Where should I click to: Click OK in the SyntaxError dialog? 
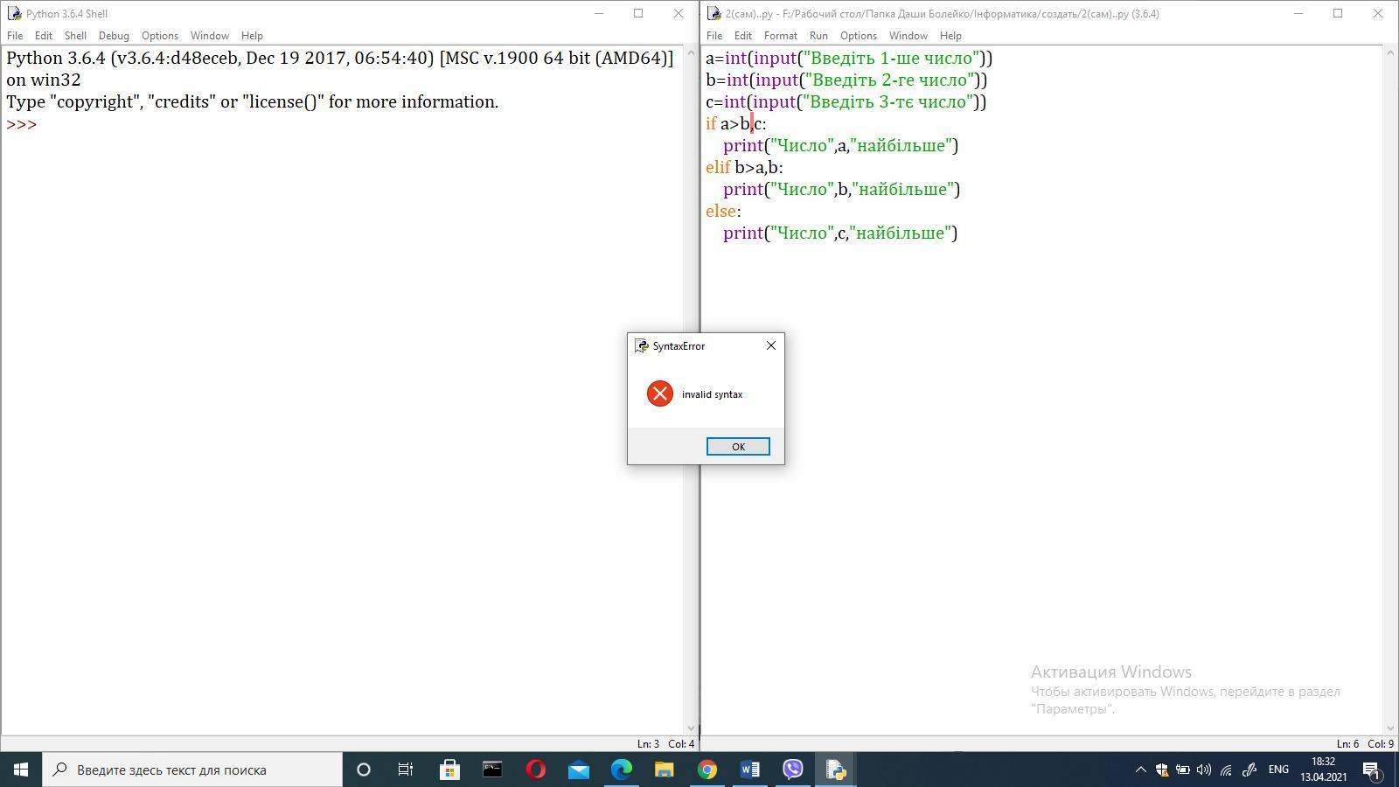point(738,446)
